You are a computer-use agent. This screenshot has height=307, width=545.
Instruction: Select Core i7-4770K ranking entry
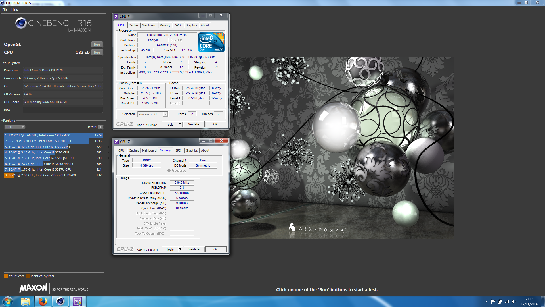click(53, 147)
